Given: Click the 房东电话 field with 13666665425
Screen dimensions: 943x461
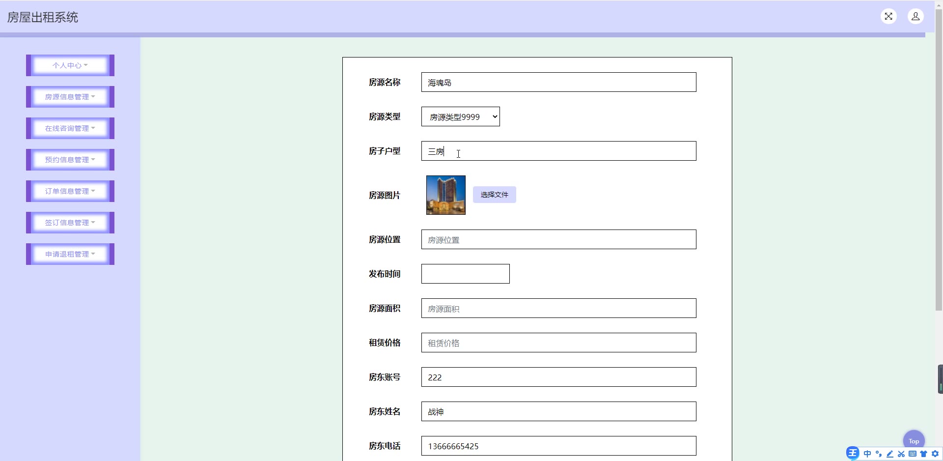Looking at the screenshot, I should 559,446.
